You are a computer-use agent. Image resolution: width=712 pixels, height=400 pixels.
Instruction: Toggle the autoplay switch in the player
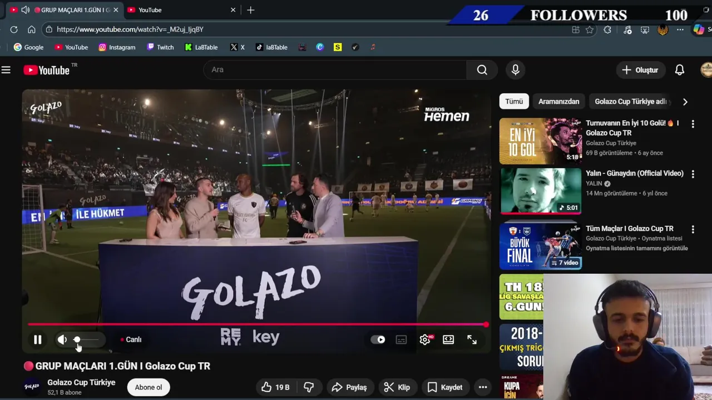click(x=378, y=339)
